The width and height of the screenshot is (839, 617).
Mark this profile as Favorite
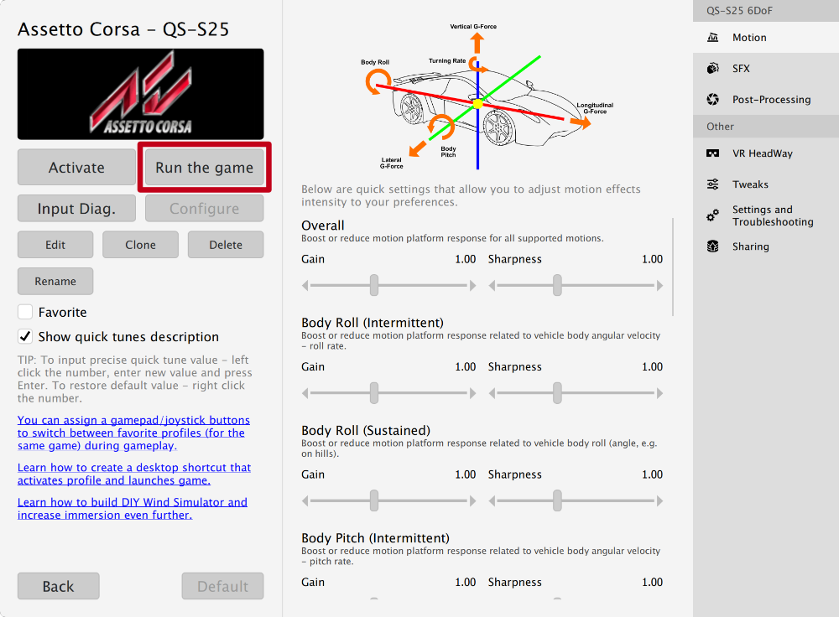24,311
